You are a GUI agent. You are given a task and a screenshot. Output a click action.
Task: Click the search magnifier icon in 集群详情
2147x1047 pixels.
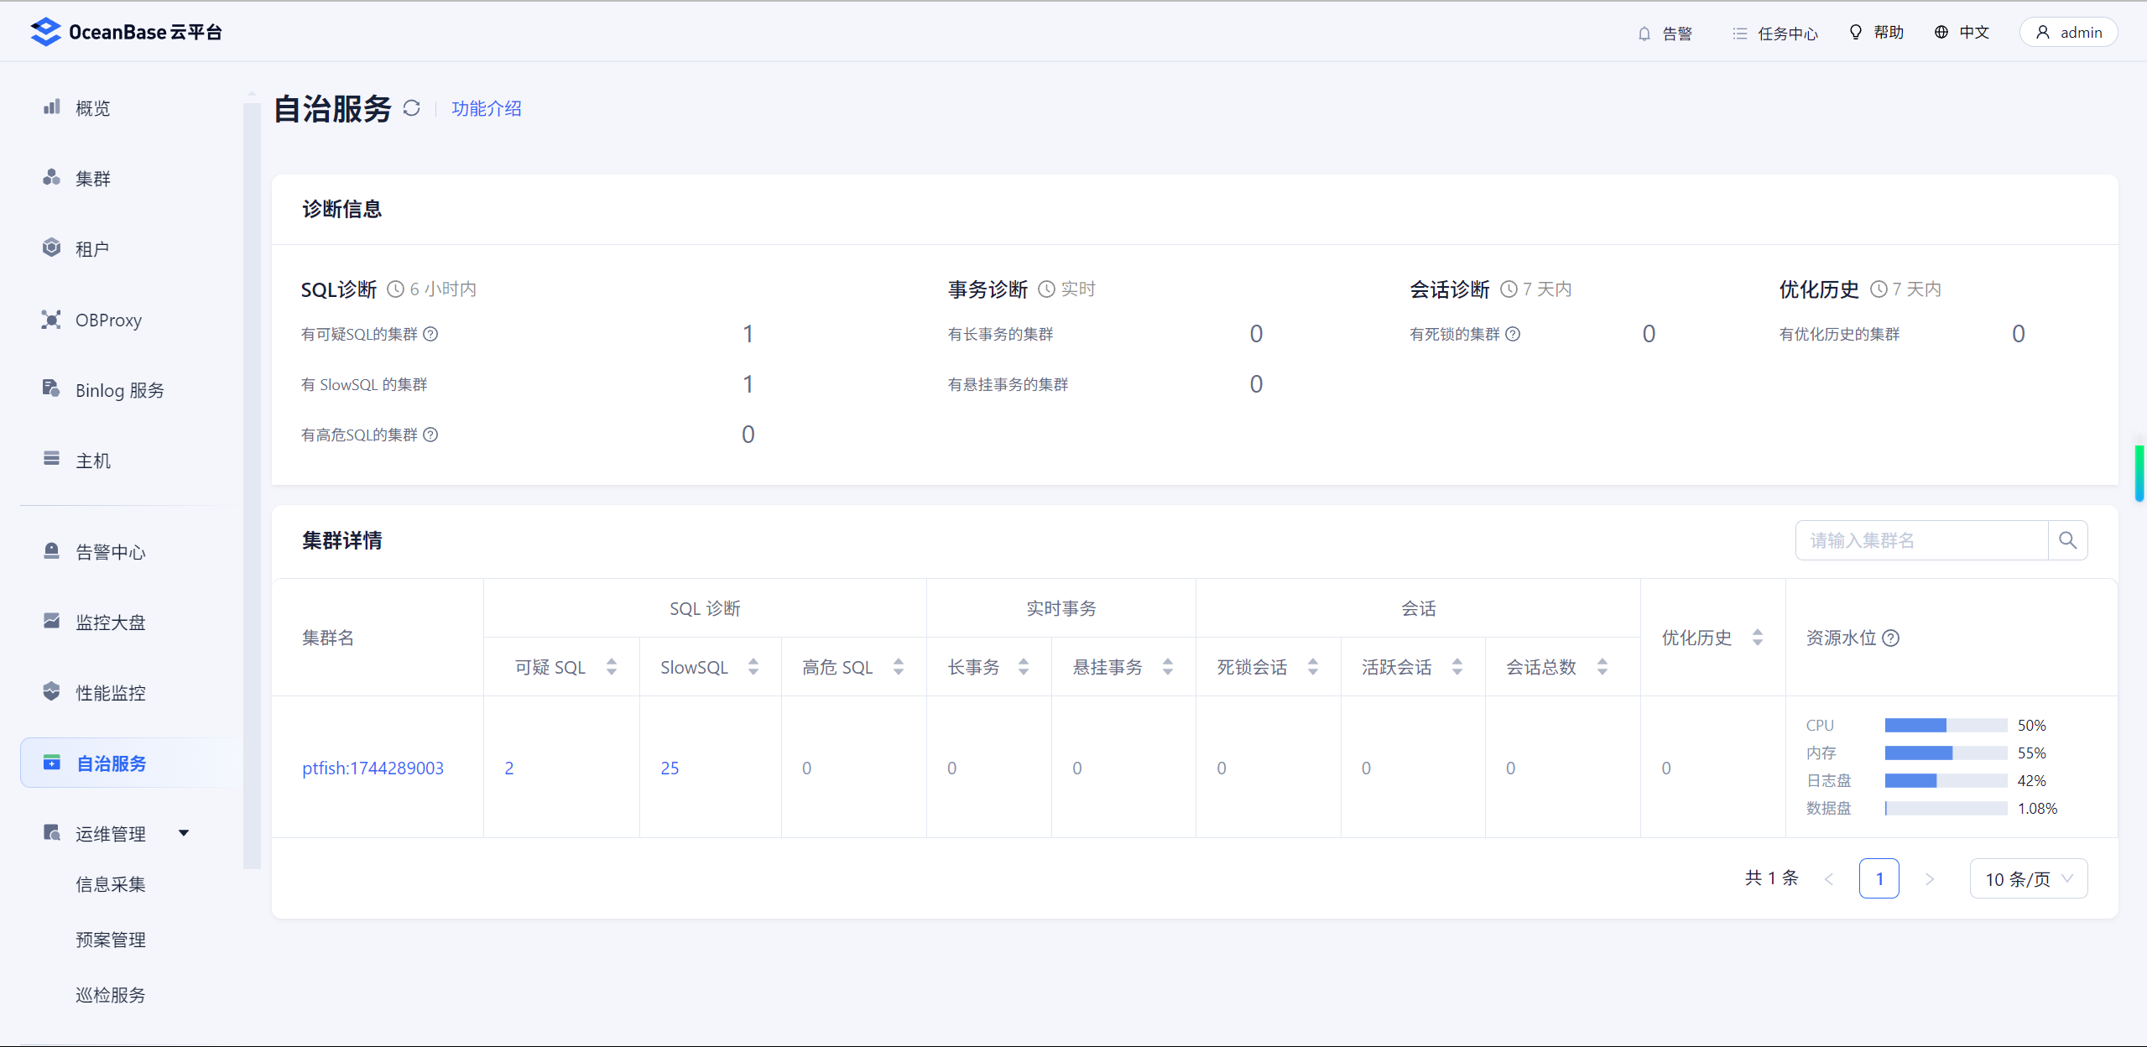click(2067, 540)
